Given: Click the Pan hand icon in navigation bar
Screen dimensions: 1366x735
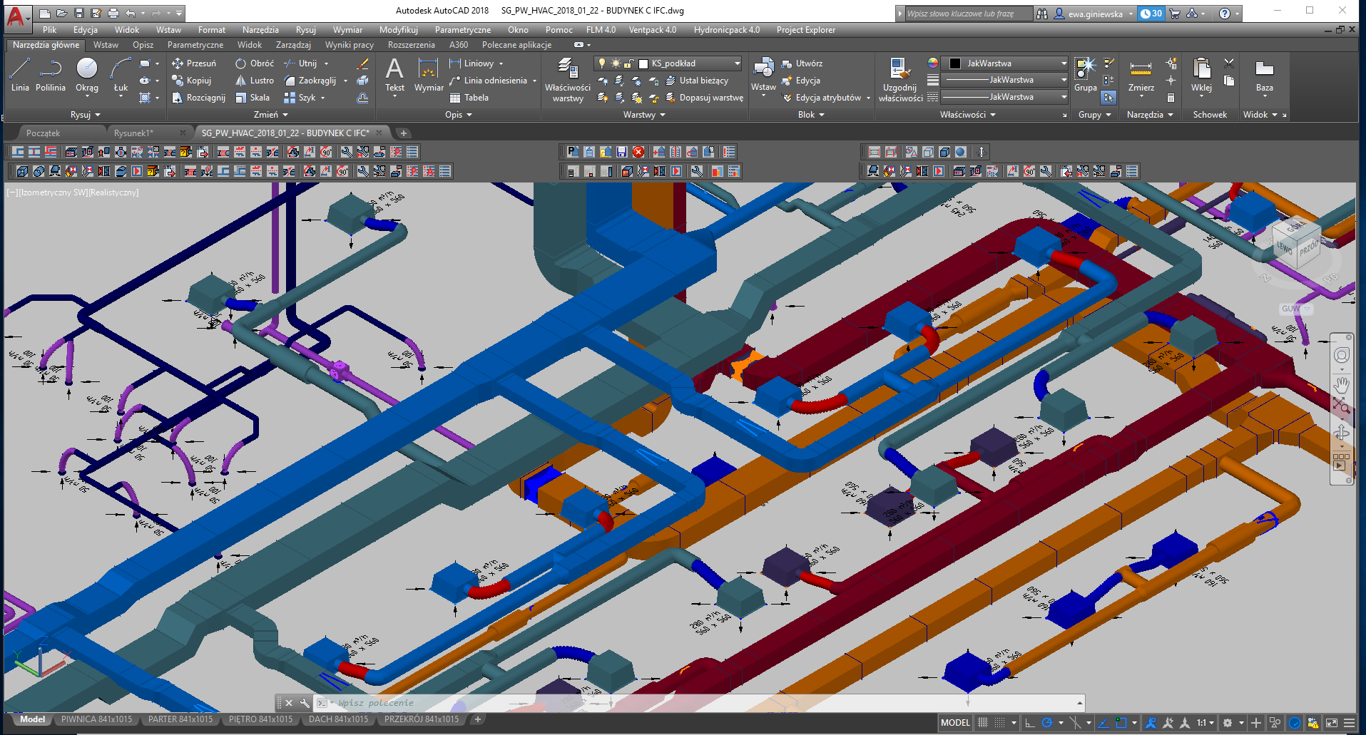Looking at the screenshot, I should click(x=1341, y=386).
